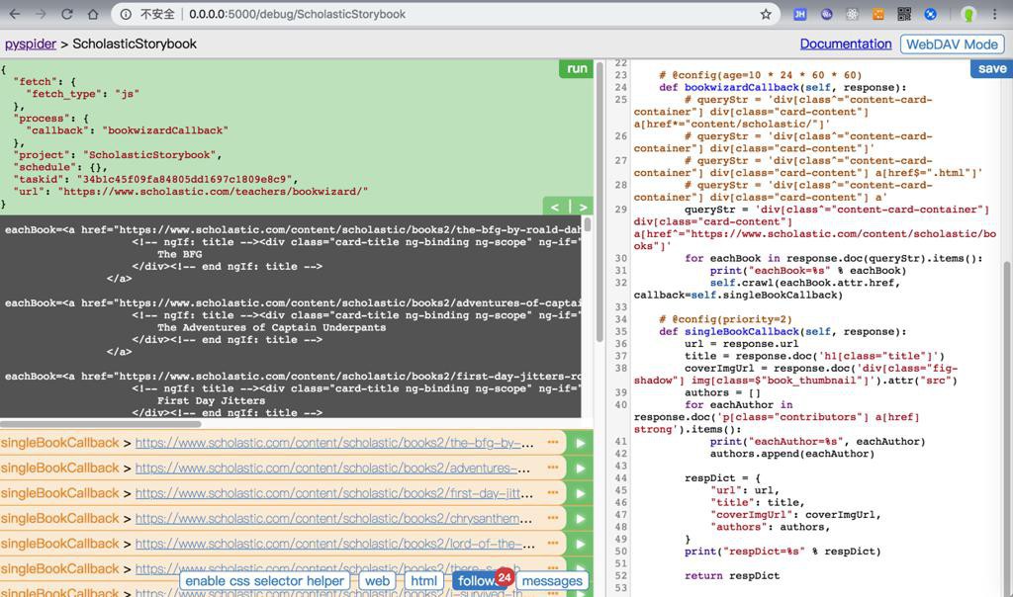Viewport: 1013px width, 597px height.
Task: Toggle enable css selector helper
Action: [x=264, y=581]
